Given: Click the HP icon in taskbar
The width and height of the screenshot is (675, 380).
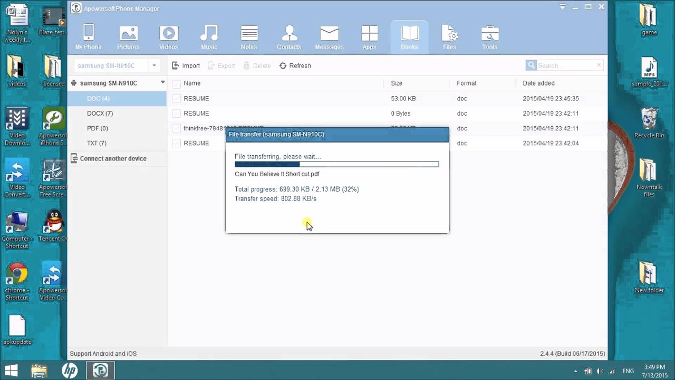Looking at the screenshot, I should (70, 370).
